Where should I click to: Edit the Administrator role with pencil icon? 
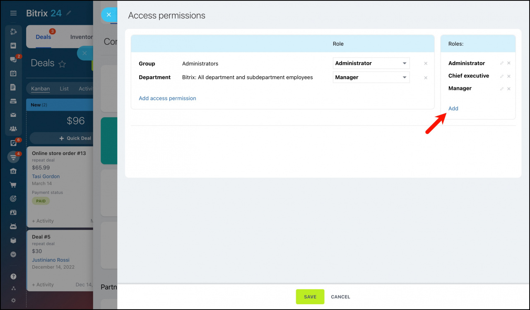tap(502, 63)
